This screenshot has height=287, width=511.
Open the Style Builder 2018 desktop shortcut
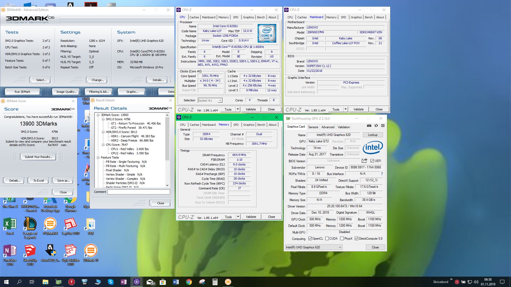point(71,255)
